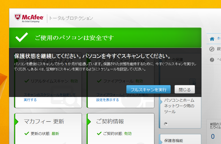This screenshot has width=221, height=144.
Task: Open the ファイアウォールとウイルス対策の設定を表示する link
Action: coord(122,97)
